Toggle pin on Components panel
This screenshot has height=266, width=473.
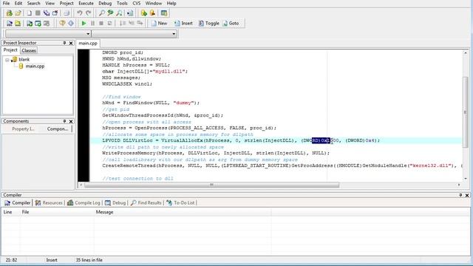(x=64, y=121)
